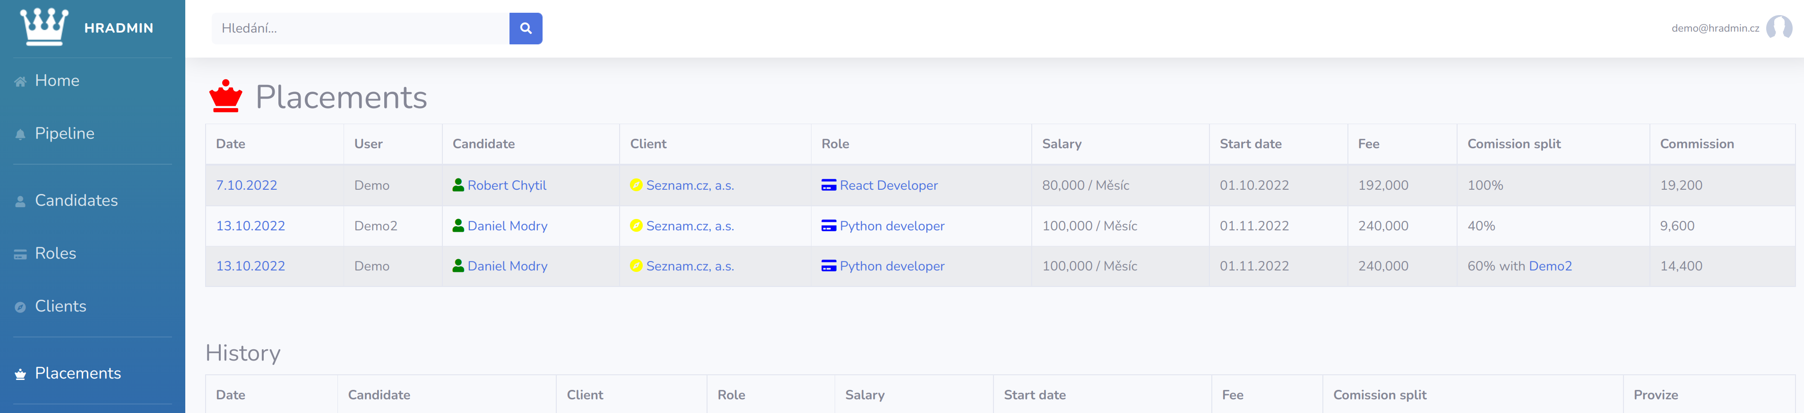Click the HRADMIN brand text
The height and width of the screenshot is (413, 1804).
tap(118, 28)
